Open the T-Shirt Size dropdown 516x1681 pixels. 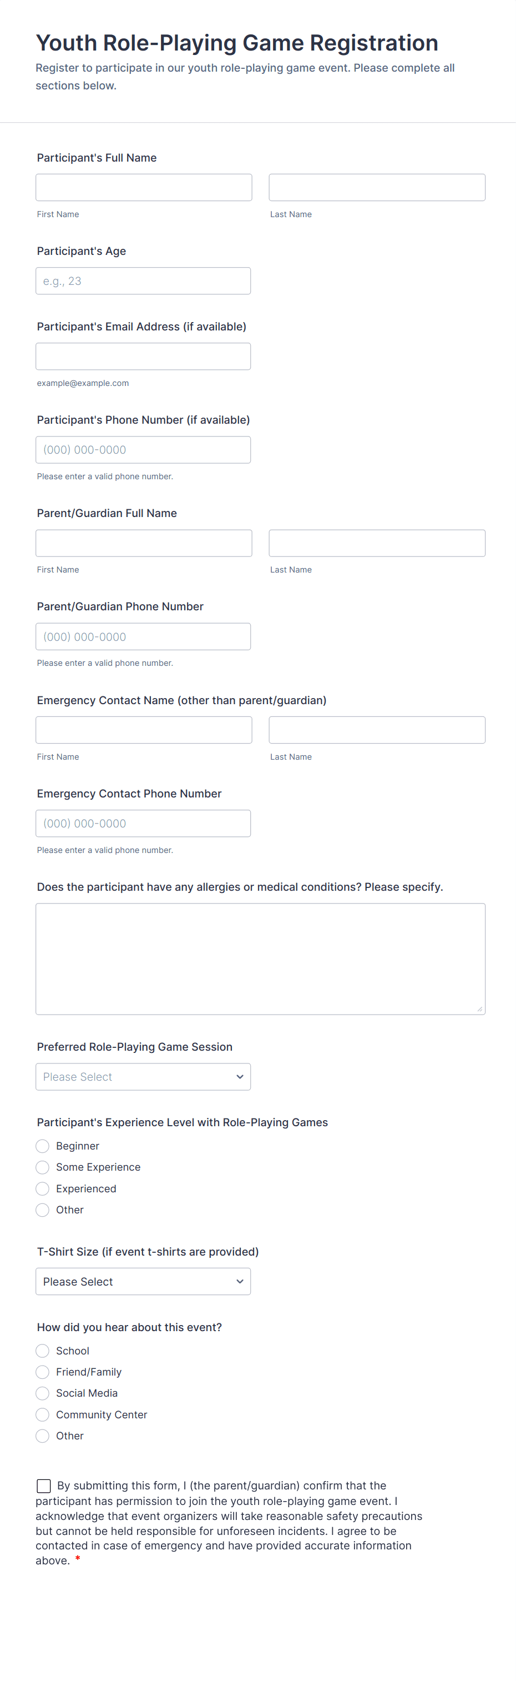coord(143,1281)
